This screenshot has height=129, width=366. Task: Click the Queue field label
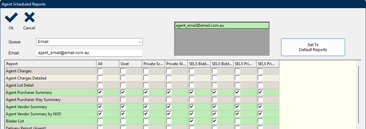(x=14, y=42)
